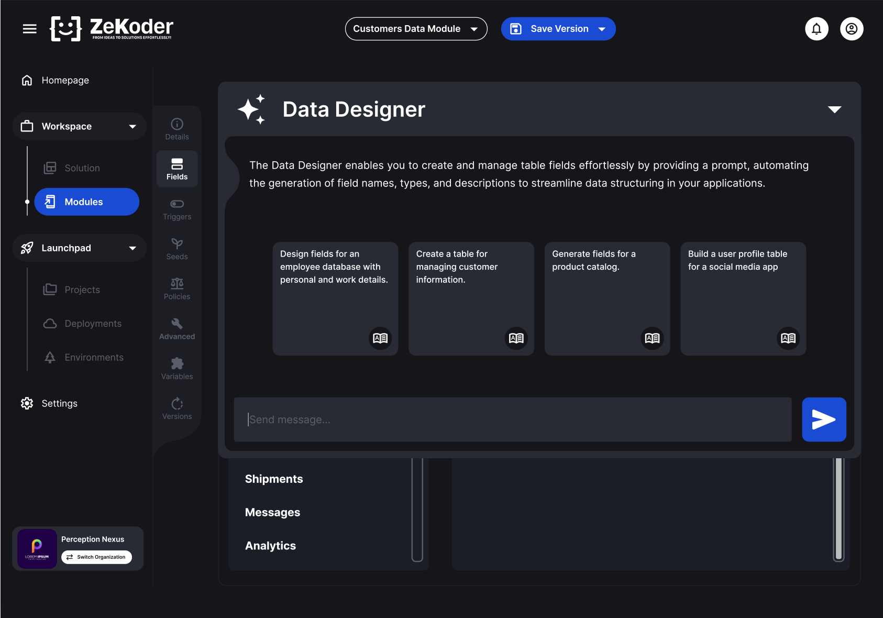Click book icon on product catalog card
883x618 pixels.
pos(653,338)
